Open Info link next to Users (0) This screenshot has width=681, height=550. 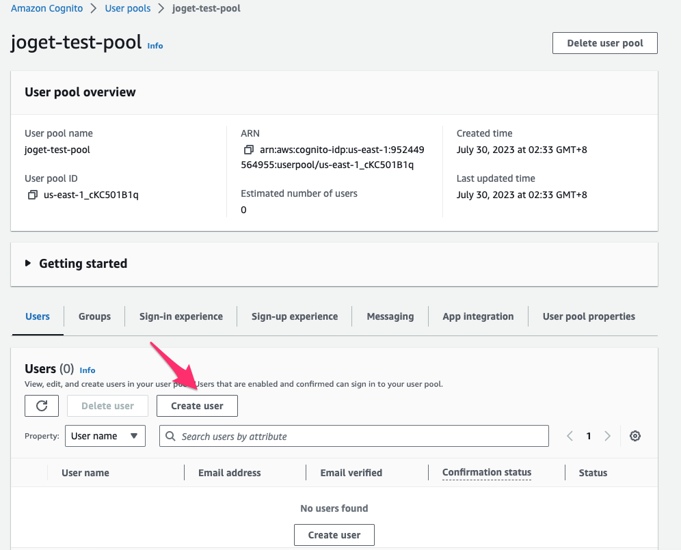pyautogui.click(x=88, y=370)
